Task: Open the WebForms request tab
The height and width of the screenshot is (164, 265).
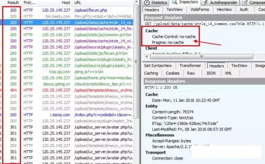Action: pyautogui.click(x=200, y=10)
